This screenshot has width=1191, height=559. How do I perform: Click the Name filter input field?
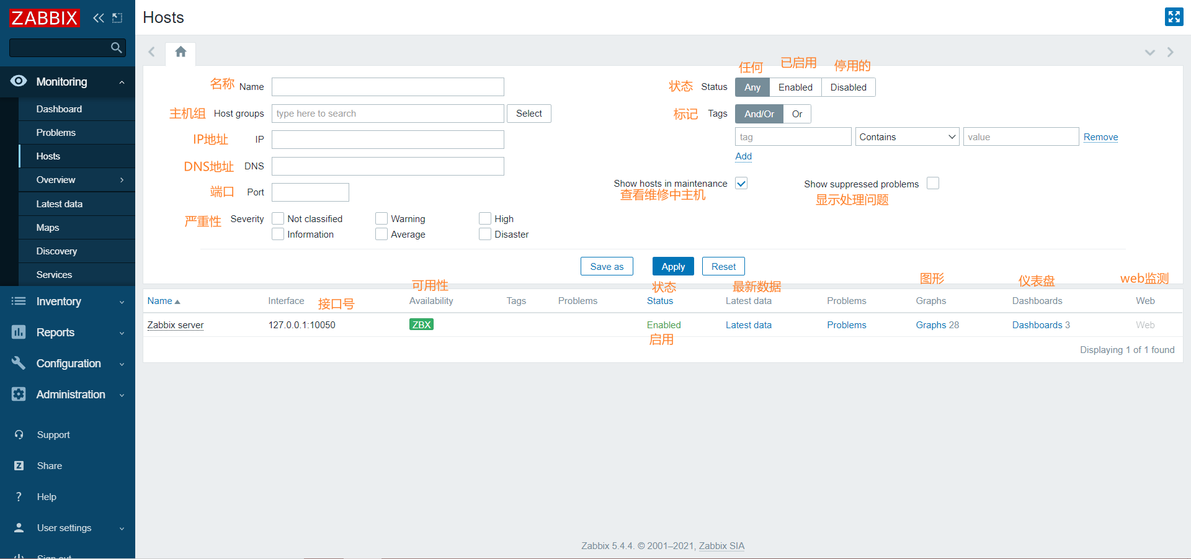pyautogui.click(x=388, y=87)
